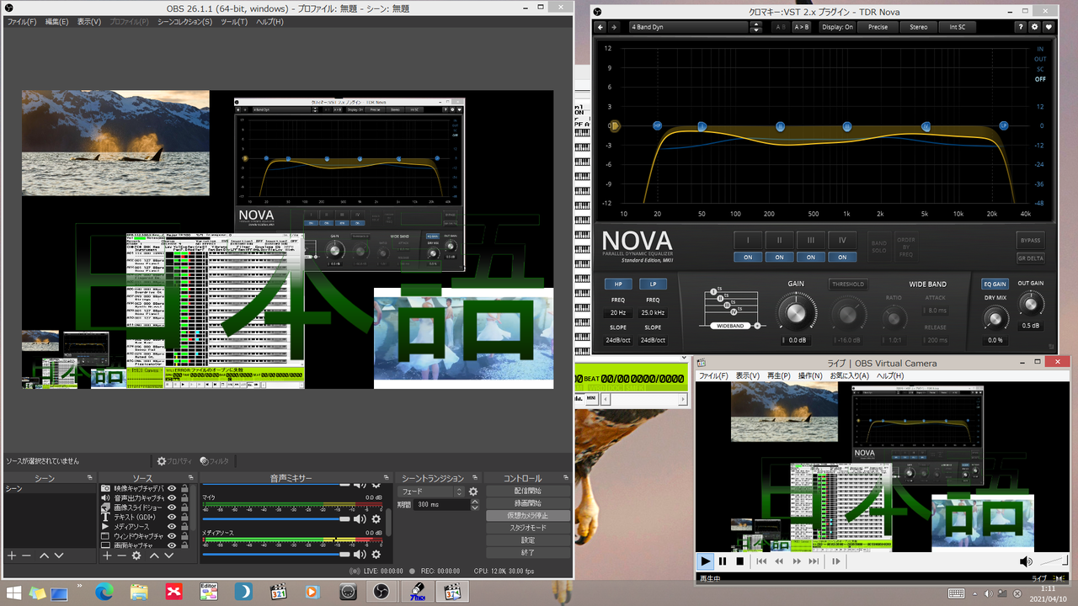Click Display: On option in Nova toolbar
1078x606 pixels.
(x=838, y=27)
